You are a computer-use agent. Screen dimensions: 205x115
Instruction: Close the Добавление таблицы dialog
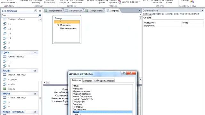[x=131, y=73]
